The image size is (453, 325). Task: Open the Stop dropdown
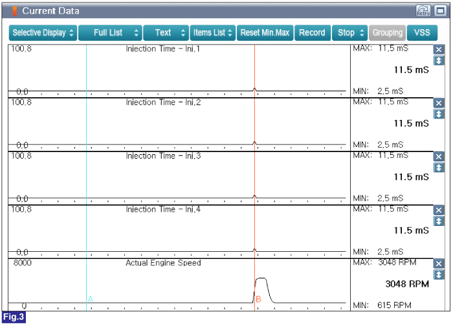(350, 32)
